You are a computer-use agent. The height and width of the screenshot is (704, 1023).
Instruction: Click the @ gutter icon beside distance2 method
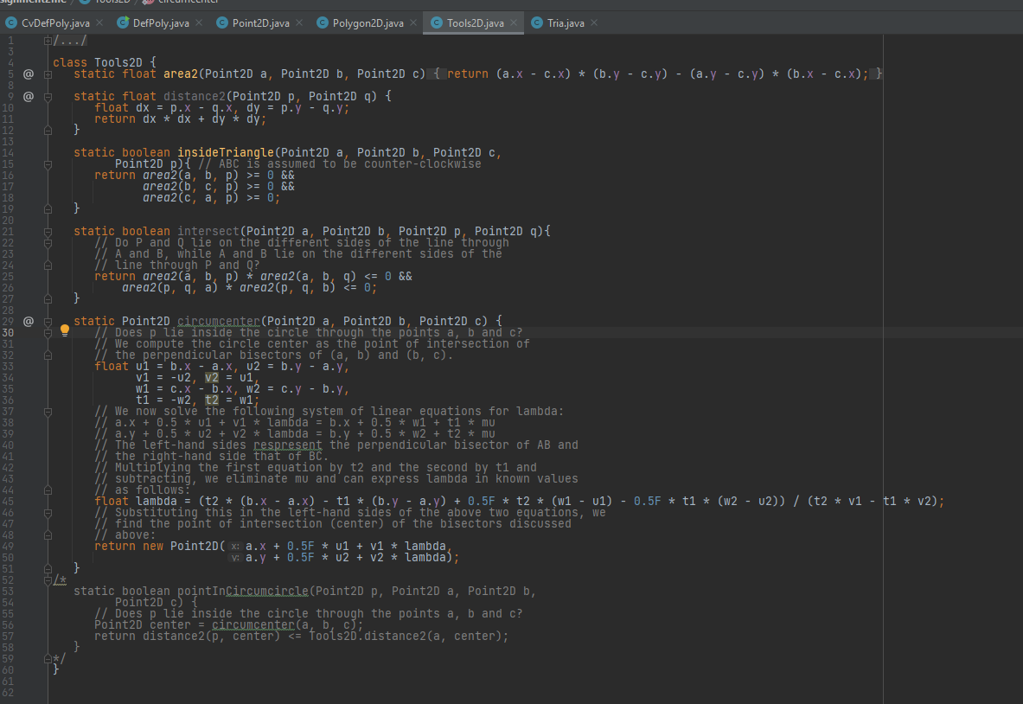point(29,96)
